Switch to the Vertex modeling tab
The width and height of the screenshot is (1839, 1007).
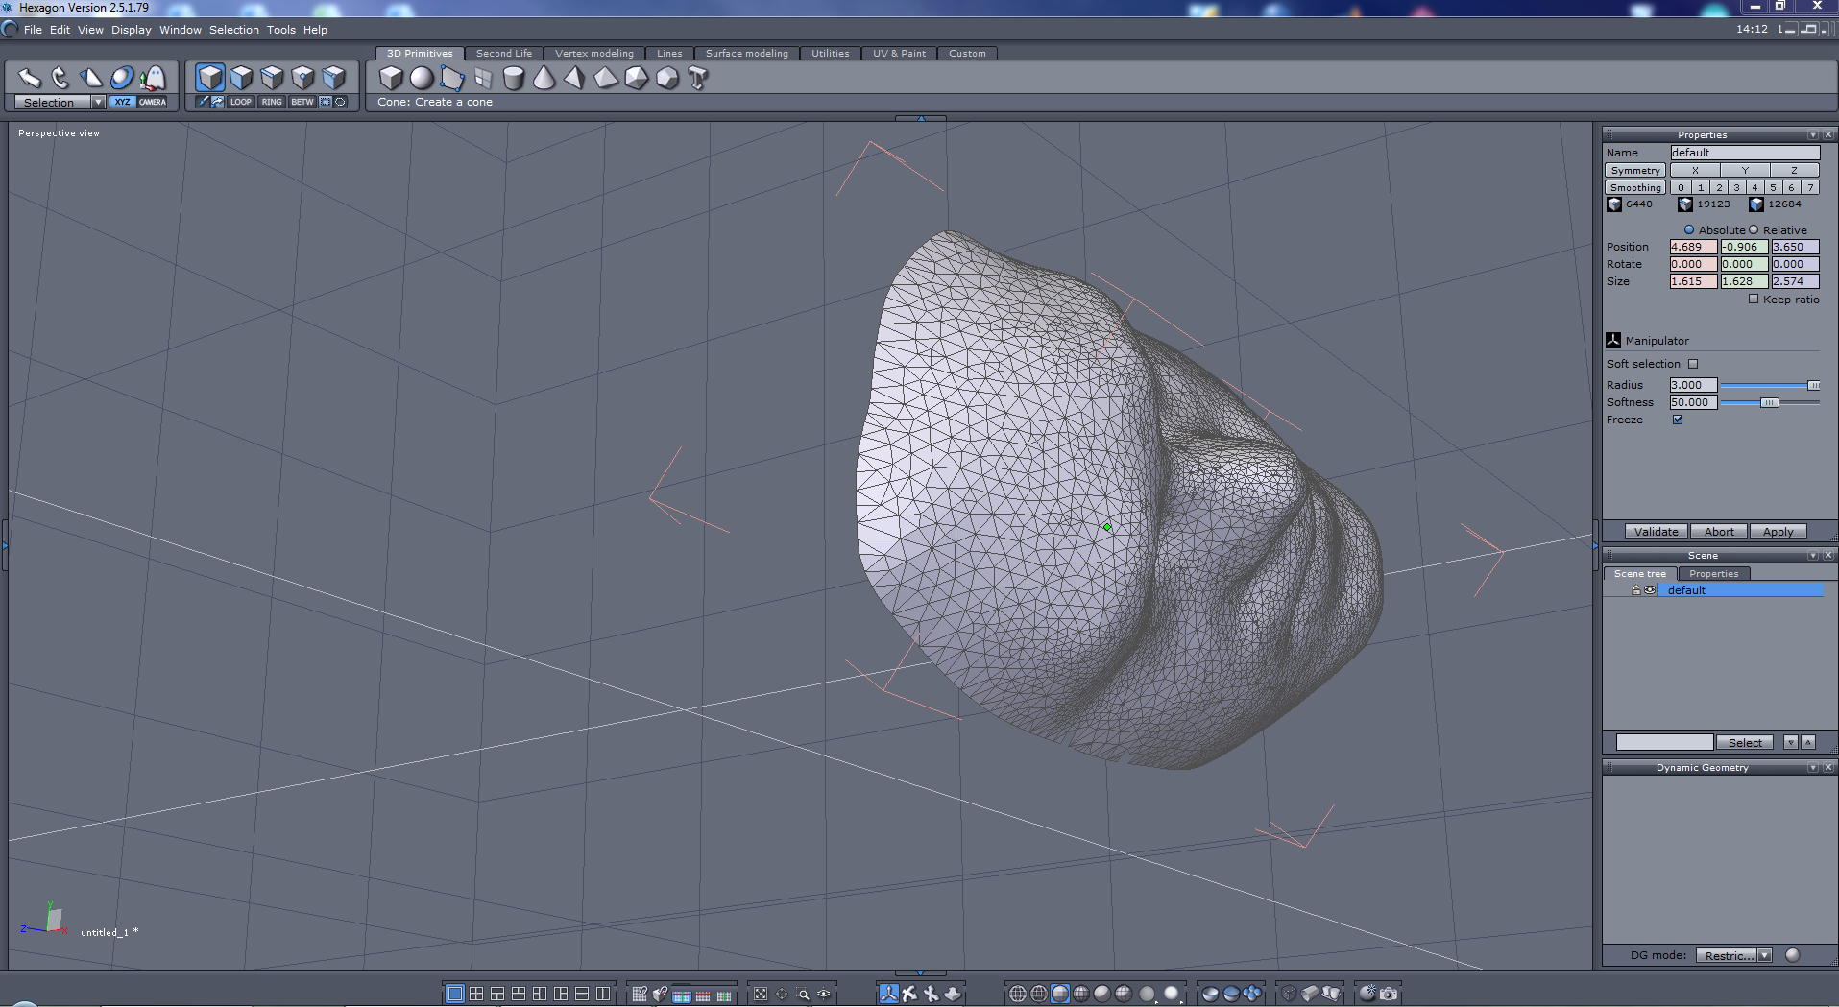click(594, 54)
